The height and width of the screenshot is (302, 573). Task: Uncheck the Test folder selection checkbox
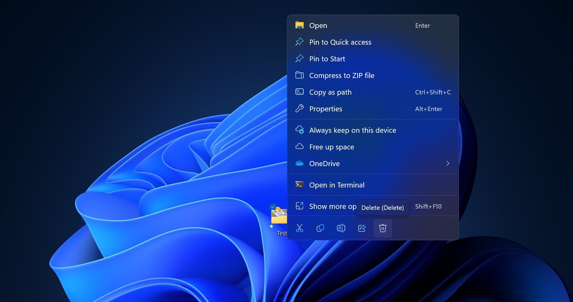(273, 207)
